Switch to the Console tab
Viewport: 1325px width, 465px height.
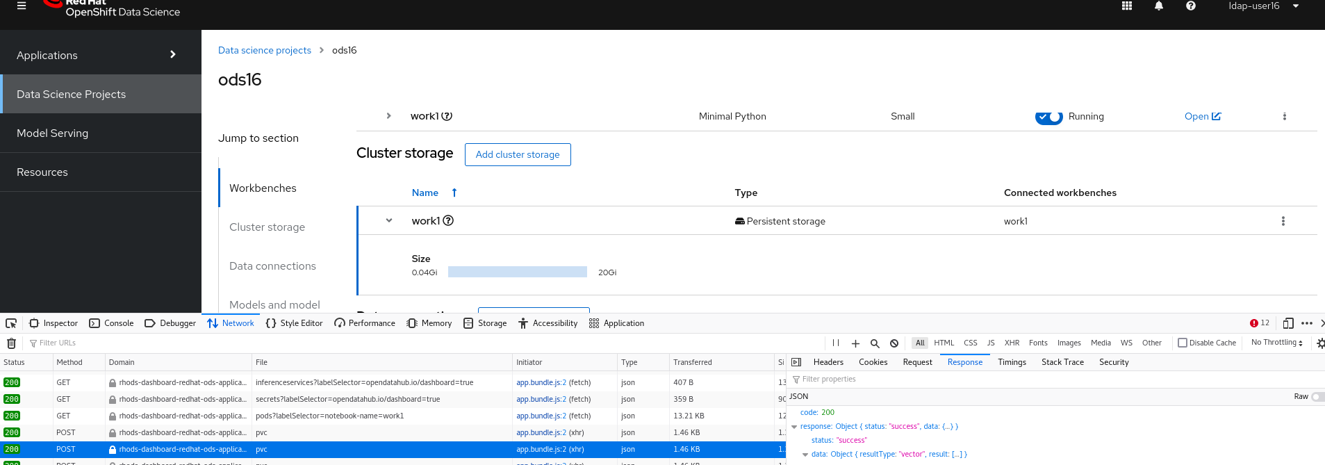(x=111, y=323)
